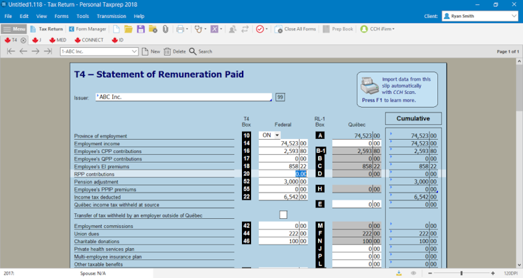Create a new blank file from toolbar
The image size is (523, 278).
pyautogui.click(x=116, y=29)
